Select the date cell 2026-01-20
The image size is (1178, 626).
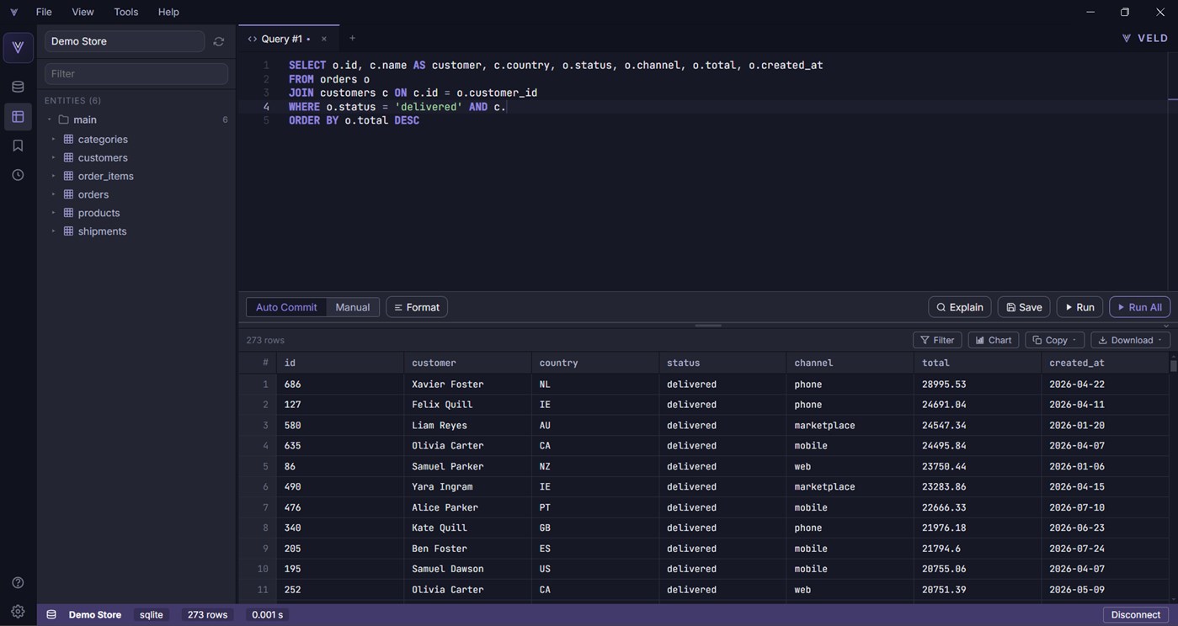tap(1105, 426)
